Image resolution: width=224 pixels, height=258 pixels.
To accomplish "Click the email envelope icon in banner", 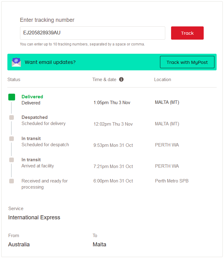I will click(16, 62).
